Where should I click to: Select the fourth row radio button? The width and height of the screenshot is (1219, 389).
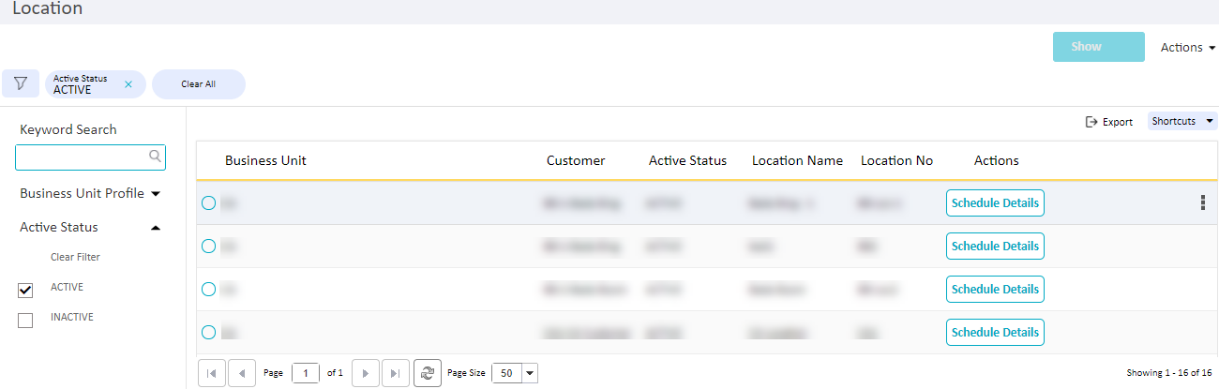(x=209, y=332)
